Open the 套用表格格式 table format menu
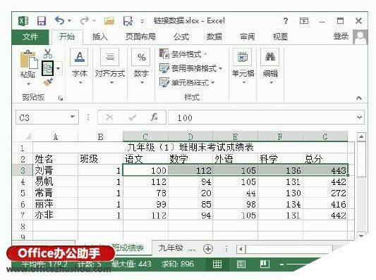 point(191,68)
